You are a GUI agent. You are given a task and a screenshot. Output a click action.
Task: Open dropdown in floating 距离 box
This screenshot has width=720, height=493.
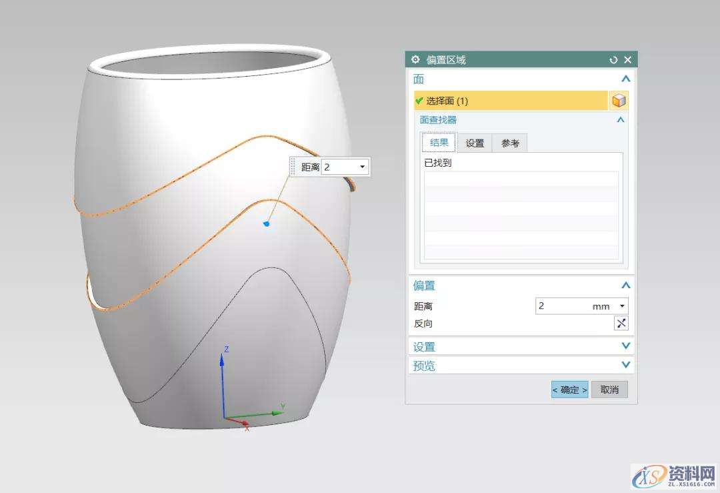pyautogui.click(x=362, y=167)
